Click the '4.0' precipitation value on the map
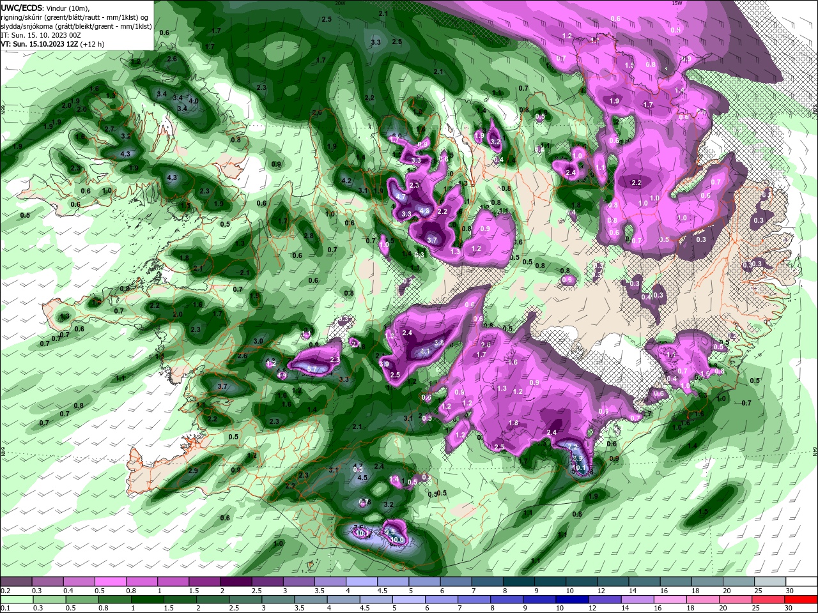Image resolution: width=818 pixels, height=613 pixels. click(x=194, y=101)
